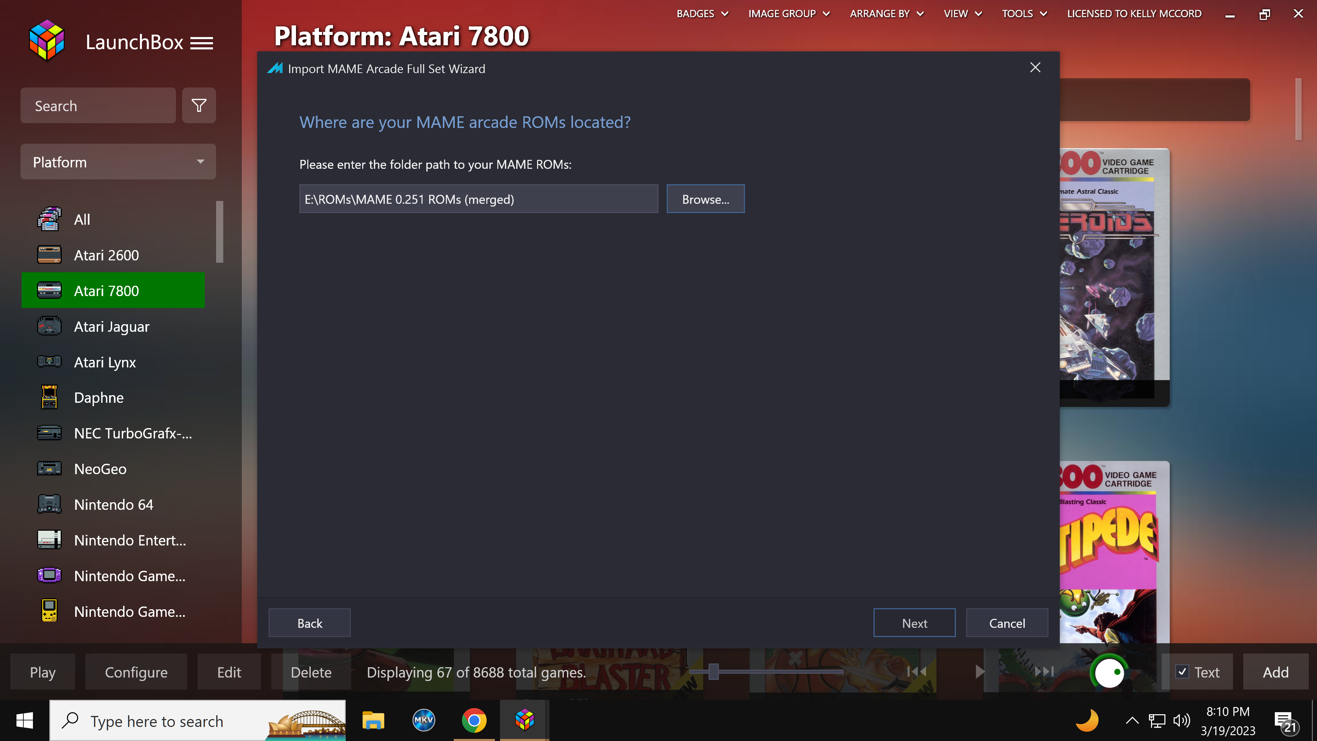Click the Centipede game box art
The width and height of the screenshot is (1317, 741).
coord(1115,552)
